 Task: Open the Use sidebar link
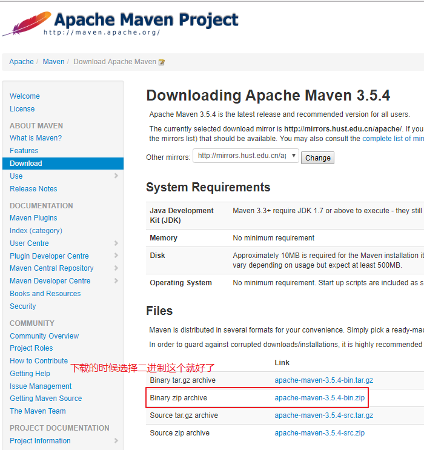(x=16, y=176)
